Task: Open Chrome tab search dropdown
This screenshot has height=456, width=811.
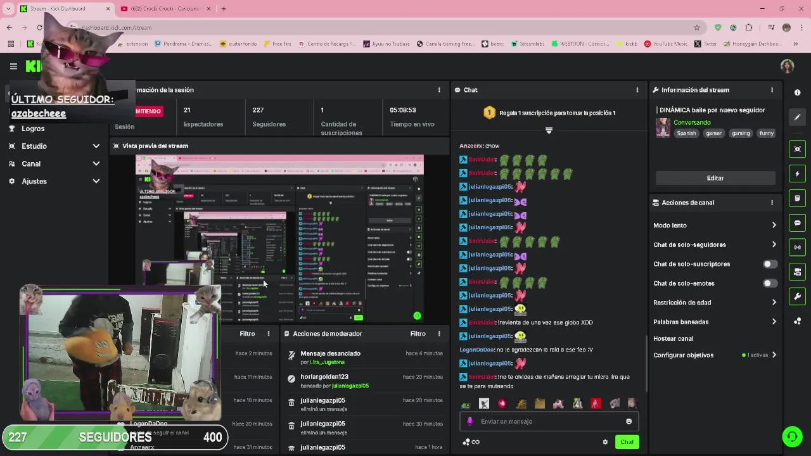Action: tap(8, 9)
